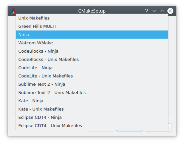Select Watcom WMake from the list
This screenshot has height=143, width=183.
coord(92,43)
